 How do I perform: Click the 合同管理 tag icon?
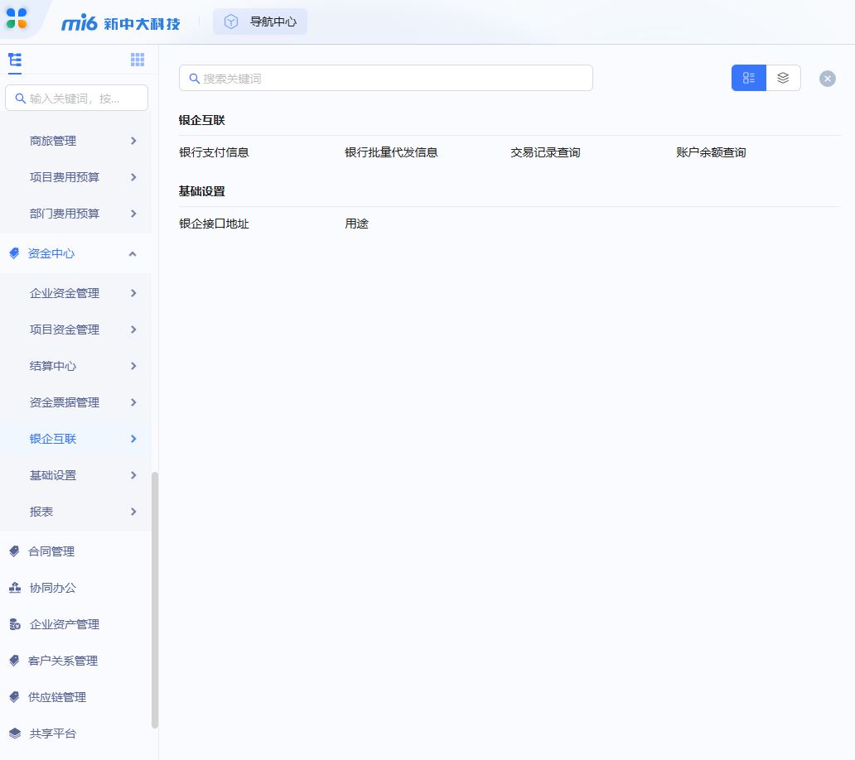click(x=14, y=551)
